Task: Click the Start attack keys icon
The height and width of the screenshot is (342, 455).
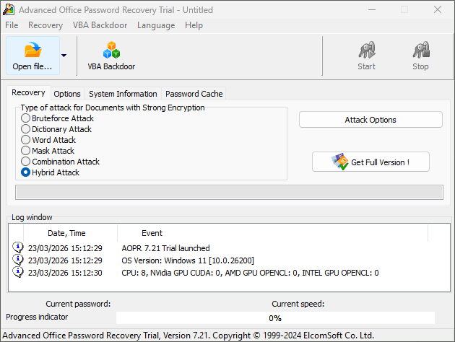Action: tap(366, 50)
